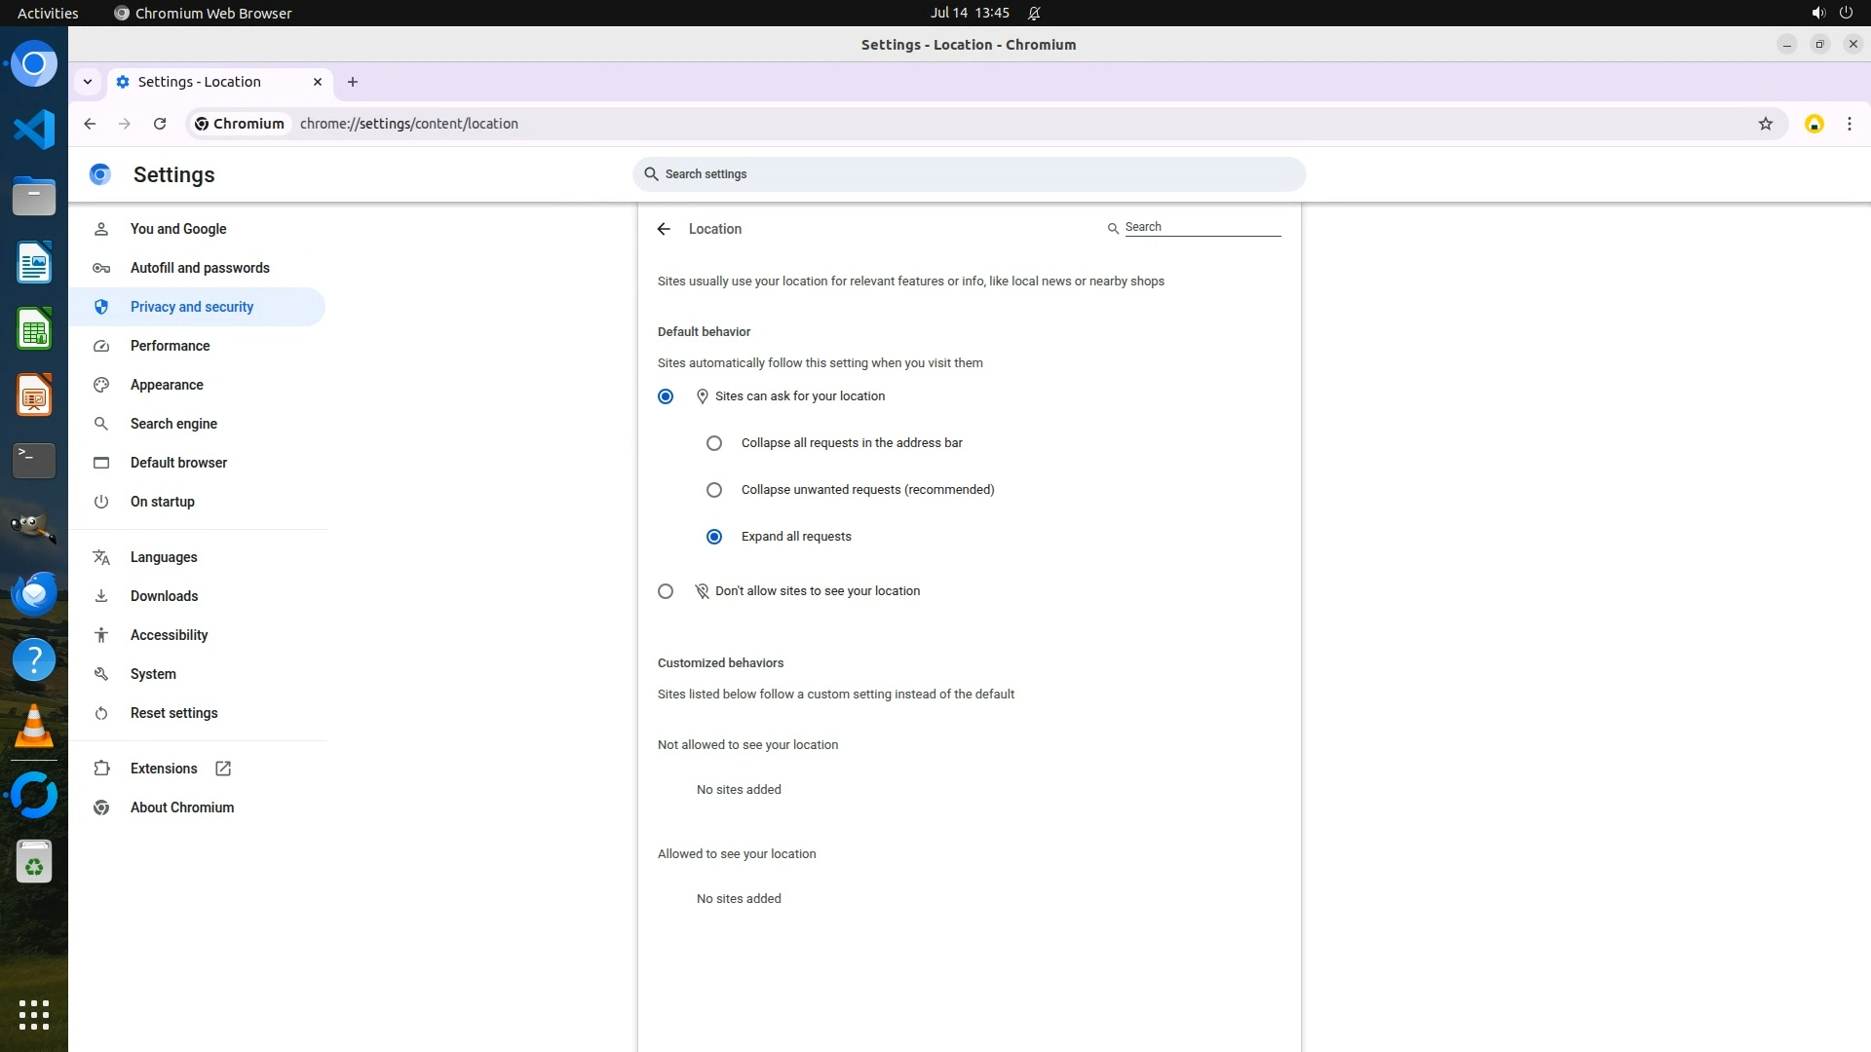Image resolution: width=1871 pixels, height=1052 pixels.
Task: Click the Search settings input field
Action: click(x=969, y=174)
